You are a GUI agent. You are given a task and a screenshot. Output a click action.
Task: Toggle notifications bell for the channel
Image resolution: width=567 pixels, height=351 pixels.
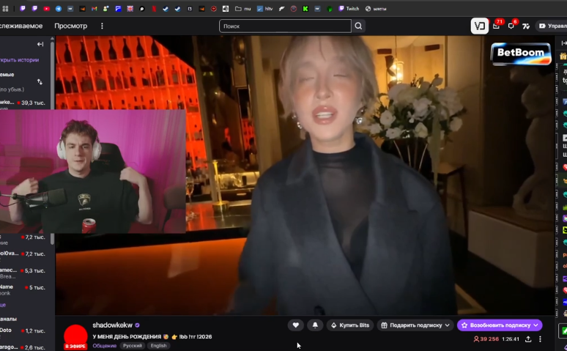pyautogui.click(x=315, y=325)
